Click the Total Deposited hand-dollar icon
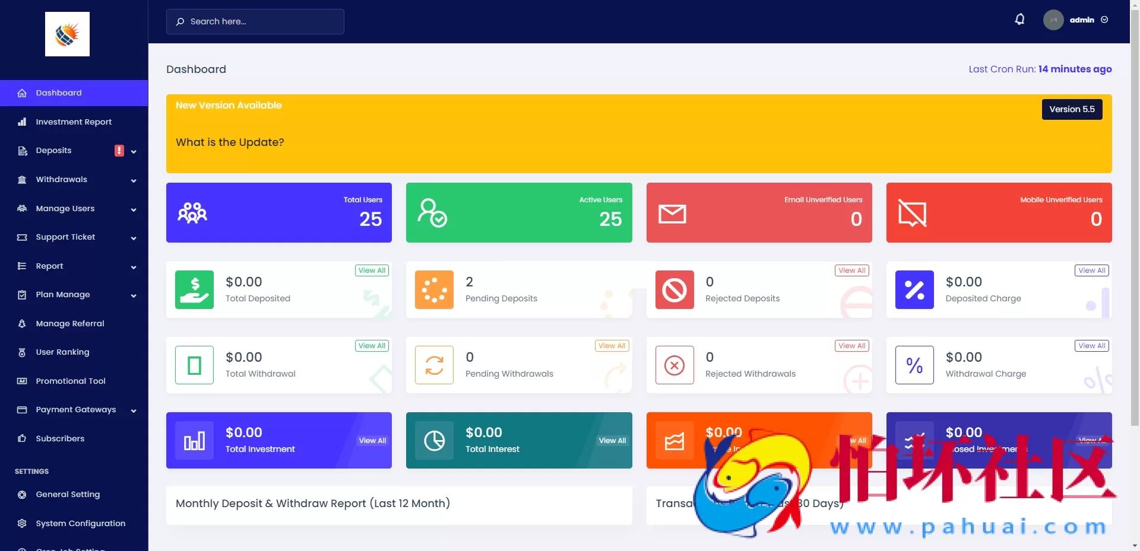Viewport: 1140px width, 551px height. [x=194, y=290]
